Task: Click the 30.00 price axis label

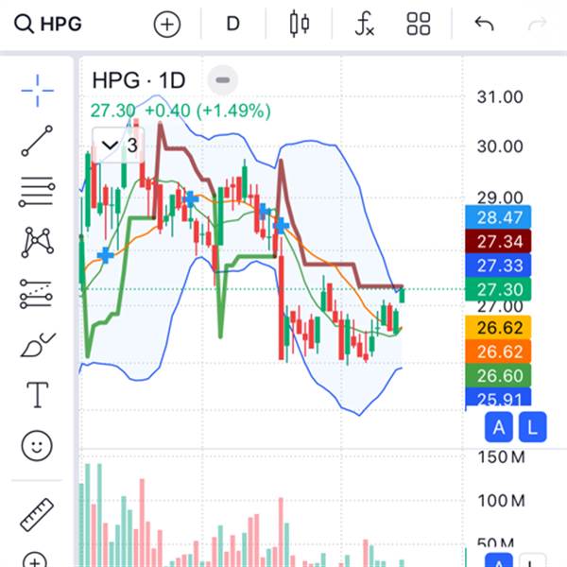Action: [x=500, y=146]
